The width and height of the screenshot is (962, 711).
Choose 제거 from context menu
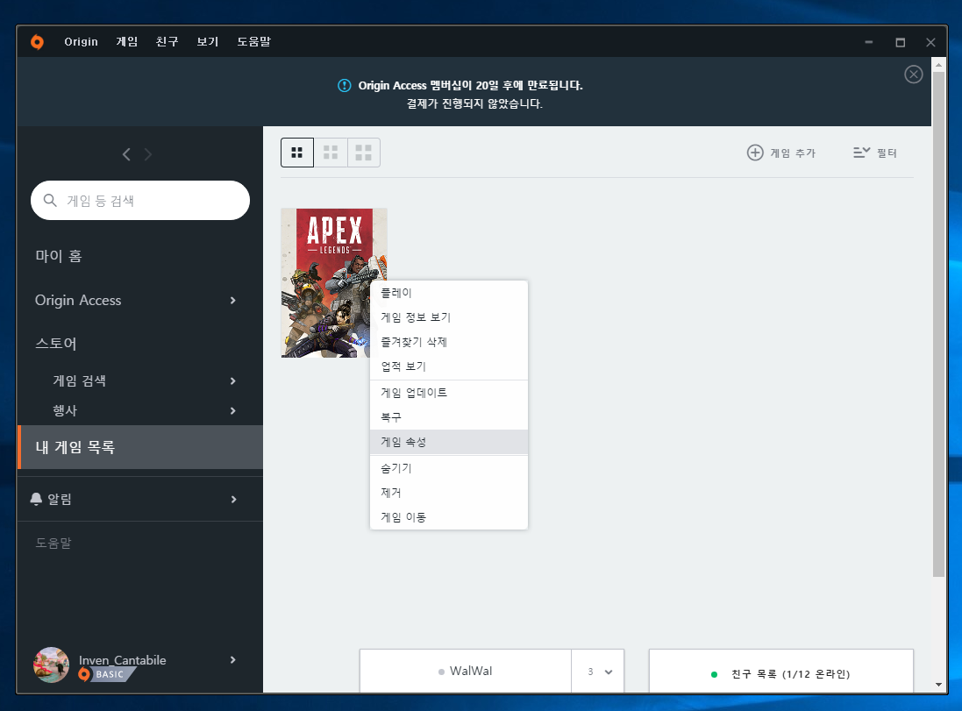coord(449,493)
